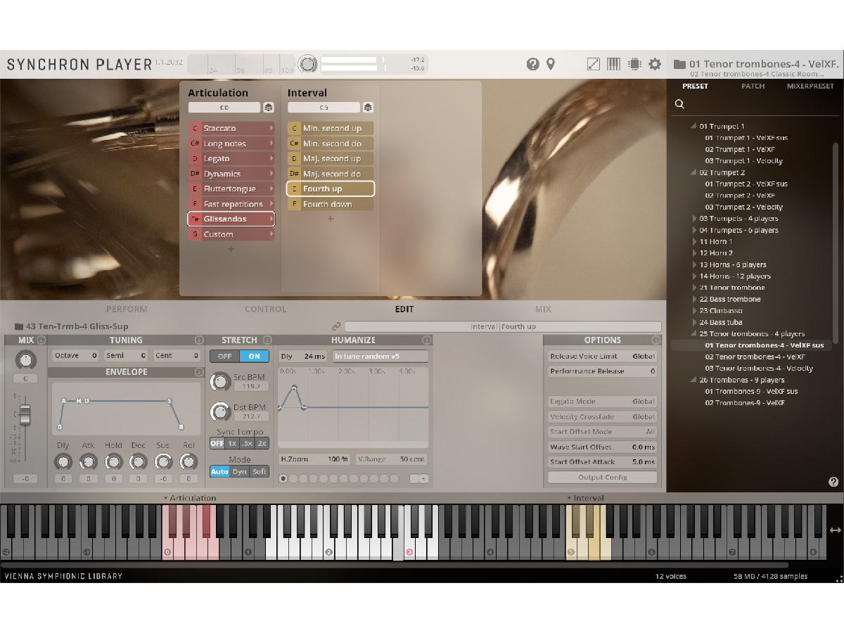This screenshot has height=633, width=844.
Task: Click the layers icon next to Articulation C0
Action: tap(268, 107)
